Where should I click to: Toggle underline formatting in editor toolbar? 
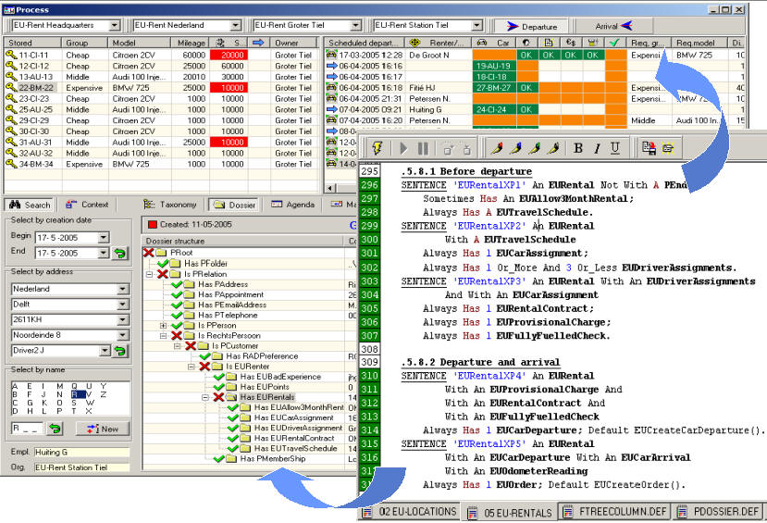coord(615,148)
